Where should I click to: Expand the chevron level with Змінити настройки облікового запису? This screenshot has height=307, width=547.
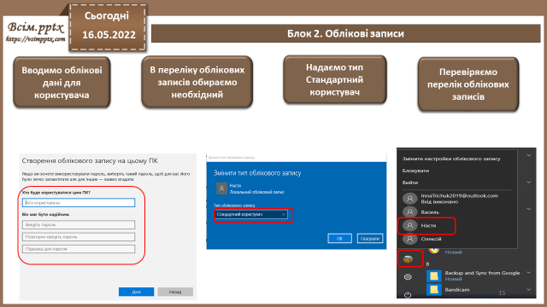(x=529, y=155)
